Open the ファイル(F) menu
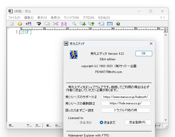The height and width of the screenshot is (137, 175). coord(14,18)
